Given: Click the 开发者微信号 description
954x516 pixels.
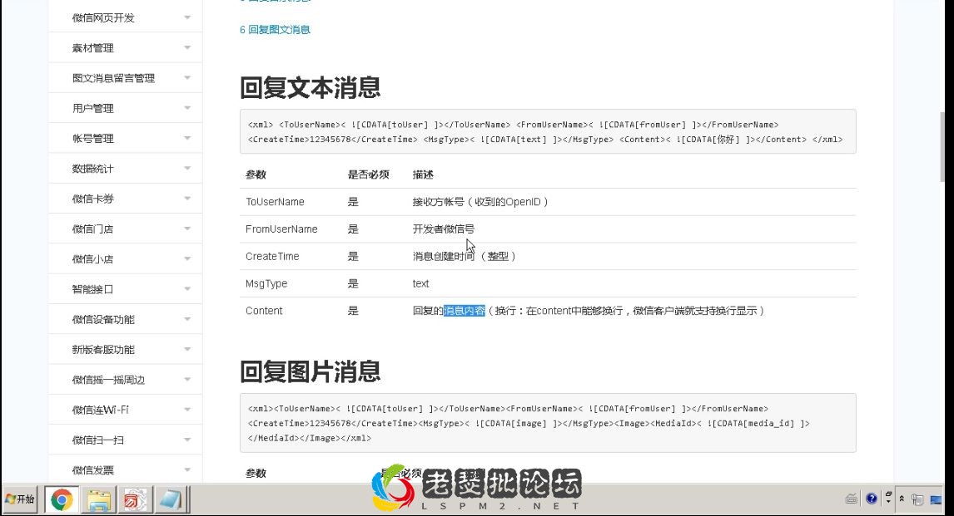Looking at the screenshot, I should pyautogui.click(x=444, y=229).
